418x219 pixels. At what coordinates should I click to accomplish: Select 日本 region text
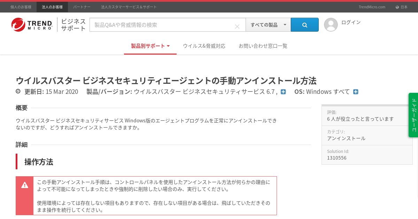coord(404,7)
